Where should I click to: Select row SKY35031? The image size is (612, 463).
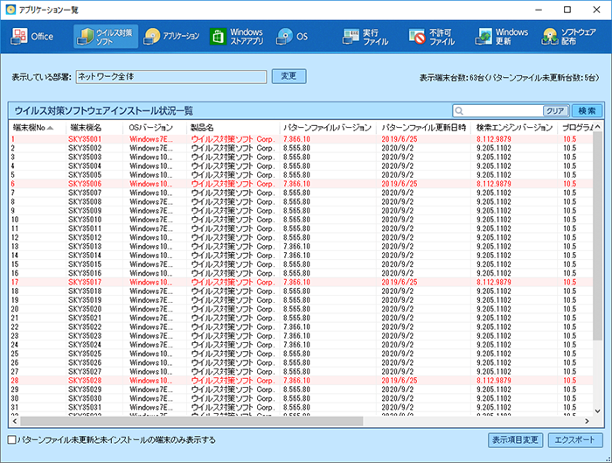click(301, 408)
